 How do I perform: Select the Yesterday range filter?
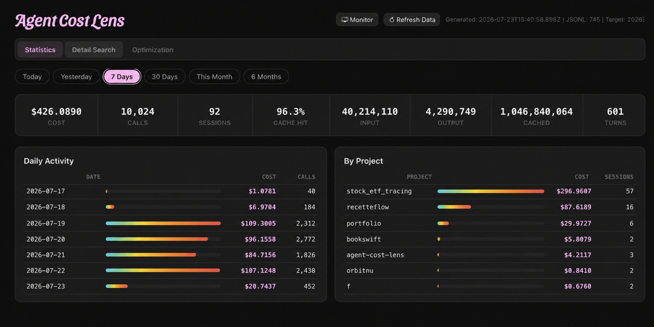coord(76,77)
